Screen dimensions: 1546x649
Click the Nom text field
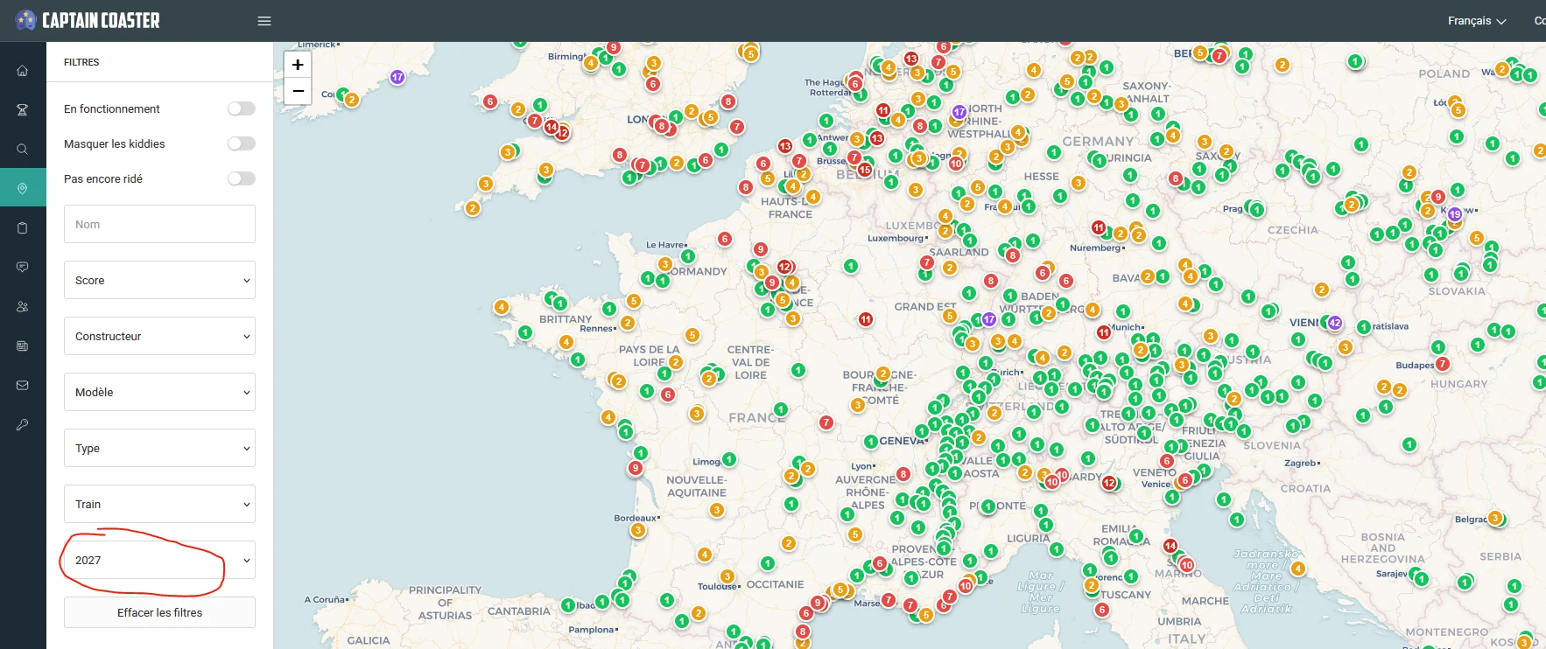coord(159,224)
